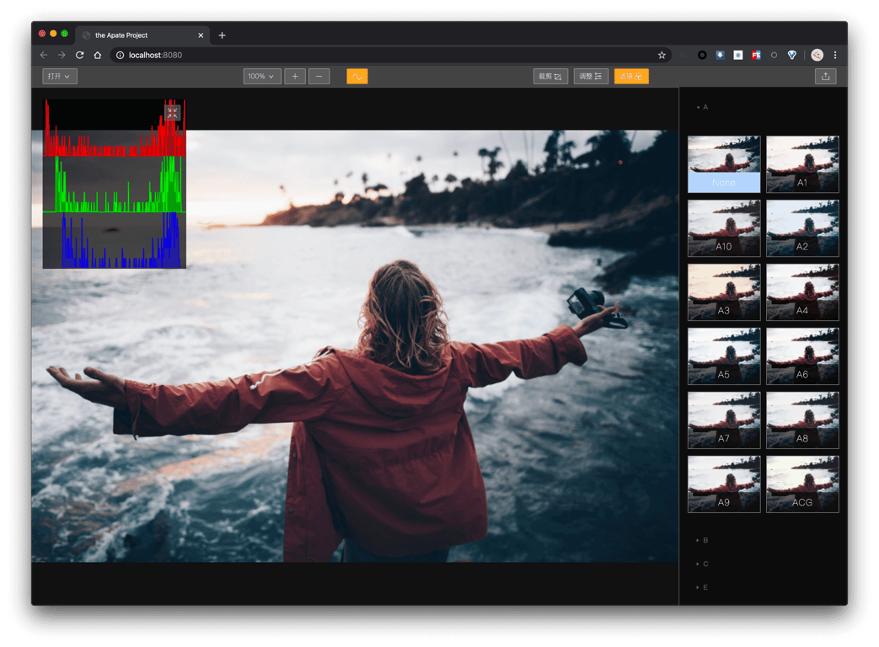Open the 裁剪 crop tool
Viewport: 879px width, 647px height.
[550, 77]
